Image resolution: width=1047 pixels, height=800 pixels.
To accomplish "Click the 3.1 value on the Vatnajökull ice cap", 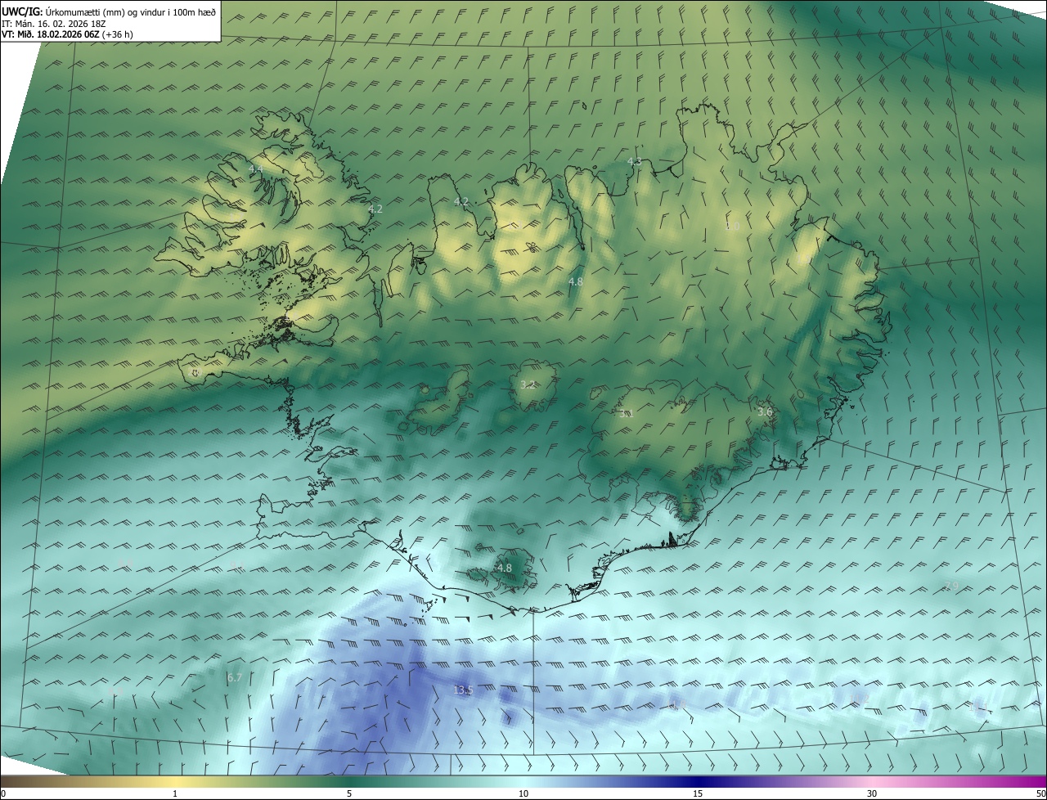I will 626,414.
